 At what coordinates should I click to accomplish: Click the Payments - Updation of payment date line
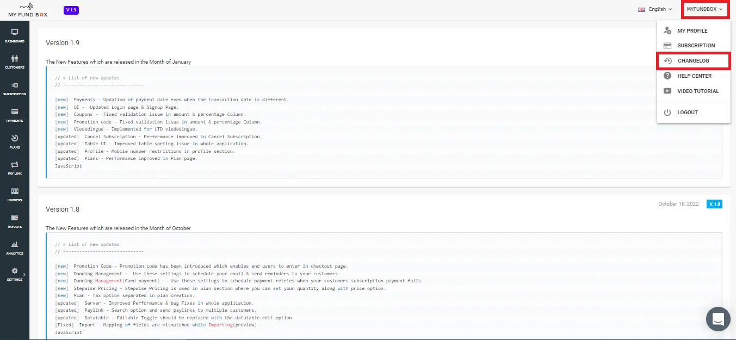172,100
